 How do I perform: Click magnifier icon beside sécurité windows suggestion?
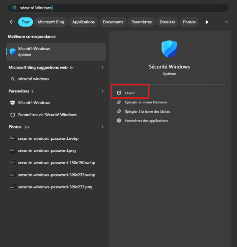(13, 79)
